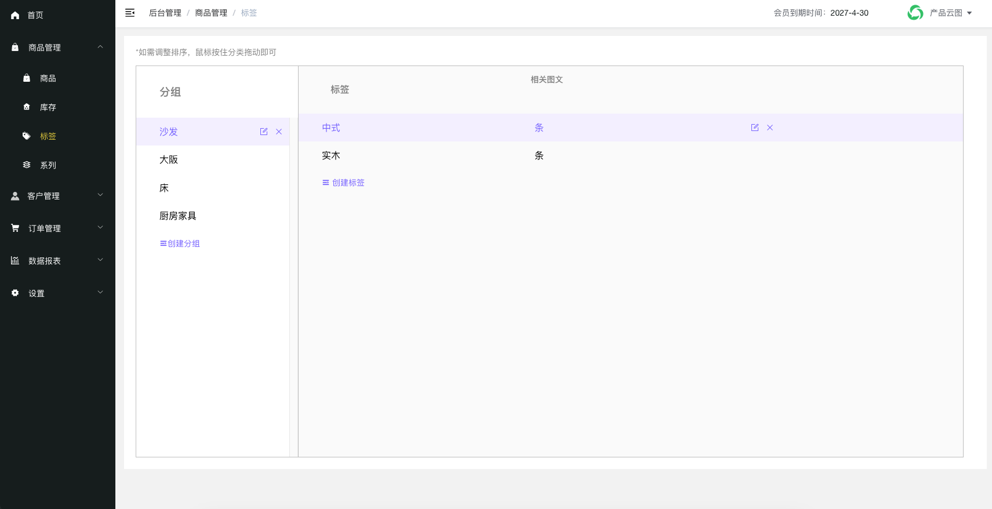Delete the 中式 tag with X icon
The height and width of the screenshot is (509, 992).
coord(770,128)
